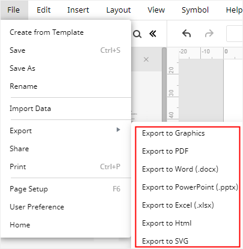Open the Edit menu

point(43,10)
